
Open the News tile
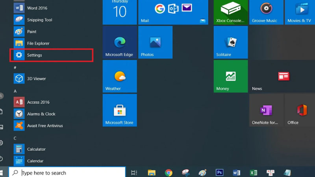click(282, 76)
